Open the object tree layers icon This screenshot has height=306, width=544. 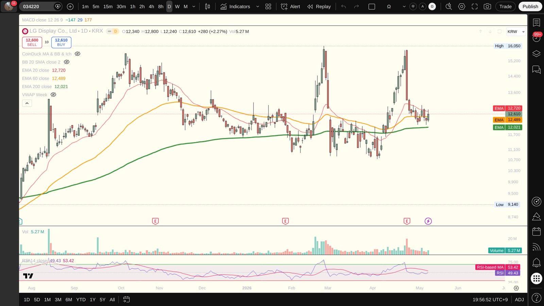coord(537,54)
